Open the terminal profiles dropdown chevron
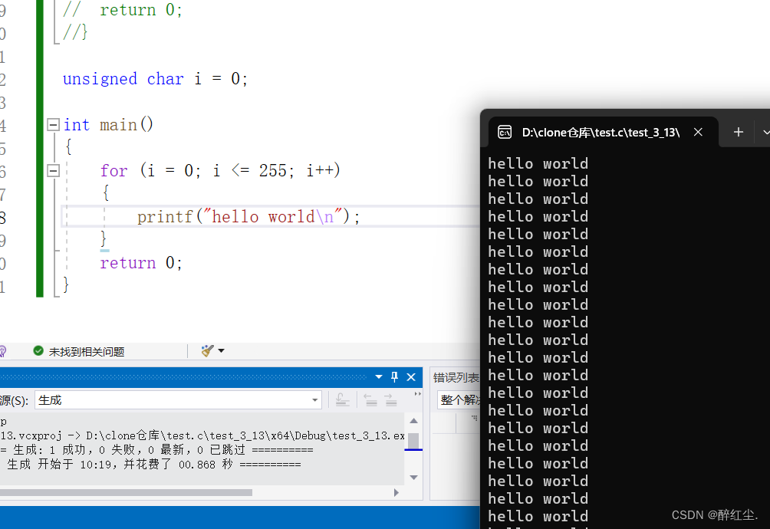The height and width of the screenshot is (529, 770). pos(765,133)
